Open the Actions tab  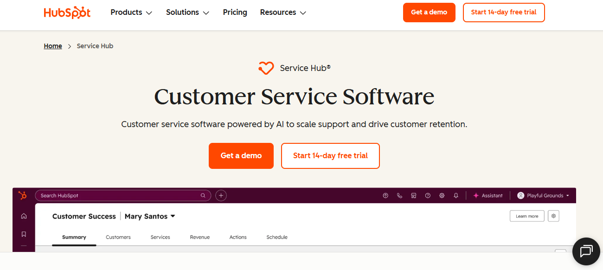[x=238, y=237]
